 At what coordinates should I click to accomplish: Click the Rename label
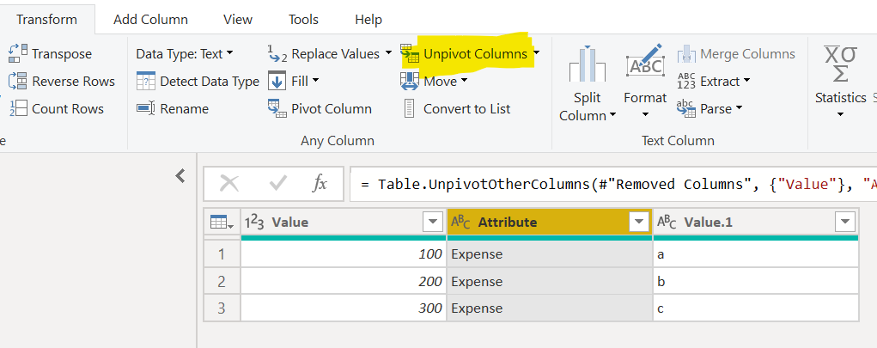coord(184,108)
